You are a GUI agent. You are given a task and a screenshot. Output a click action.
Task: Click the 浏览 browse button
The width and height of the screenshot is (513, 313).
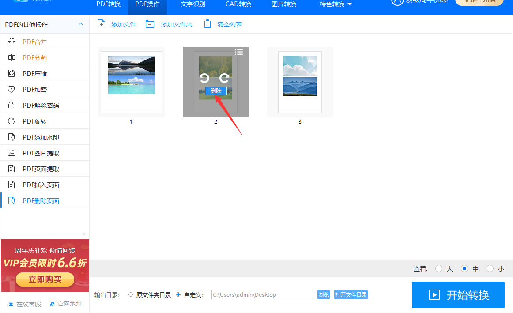click(324, 295)
